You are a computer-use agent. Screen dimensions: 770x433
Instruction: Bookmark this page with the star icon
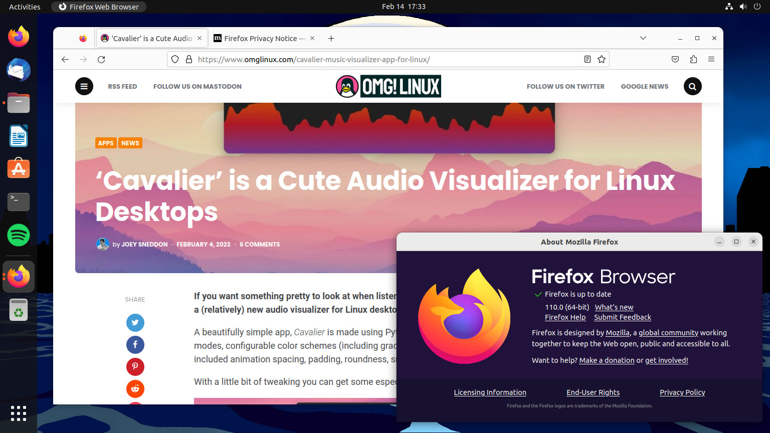(x=602, y=59)
